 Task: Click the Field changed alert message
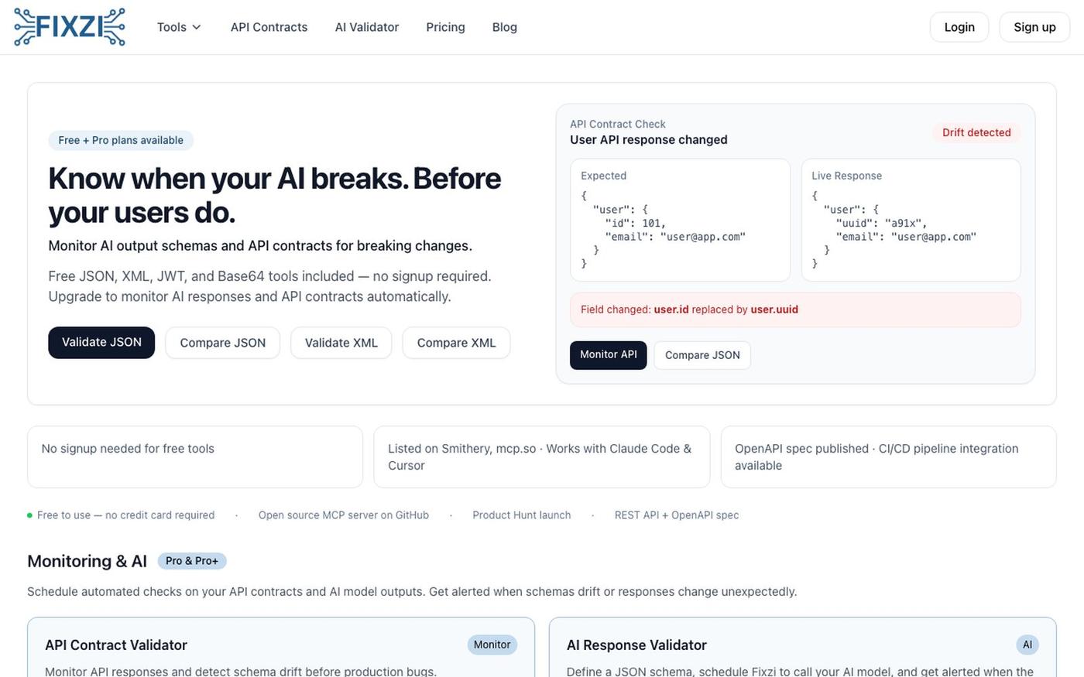(x=795, y=309)
